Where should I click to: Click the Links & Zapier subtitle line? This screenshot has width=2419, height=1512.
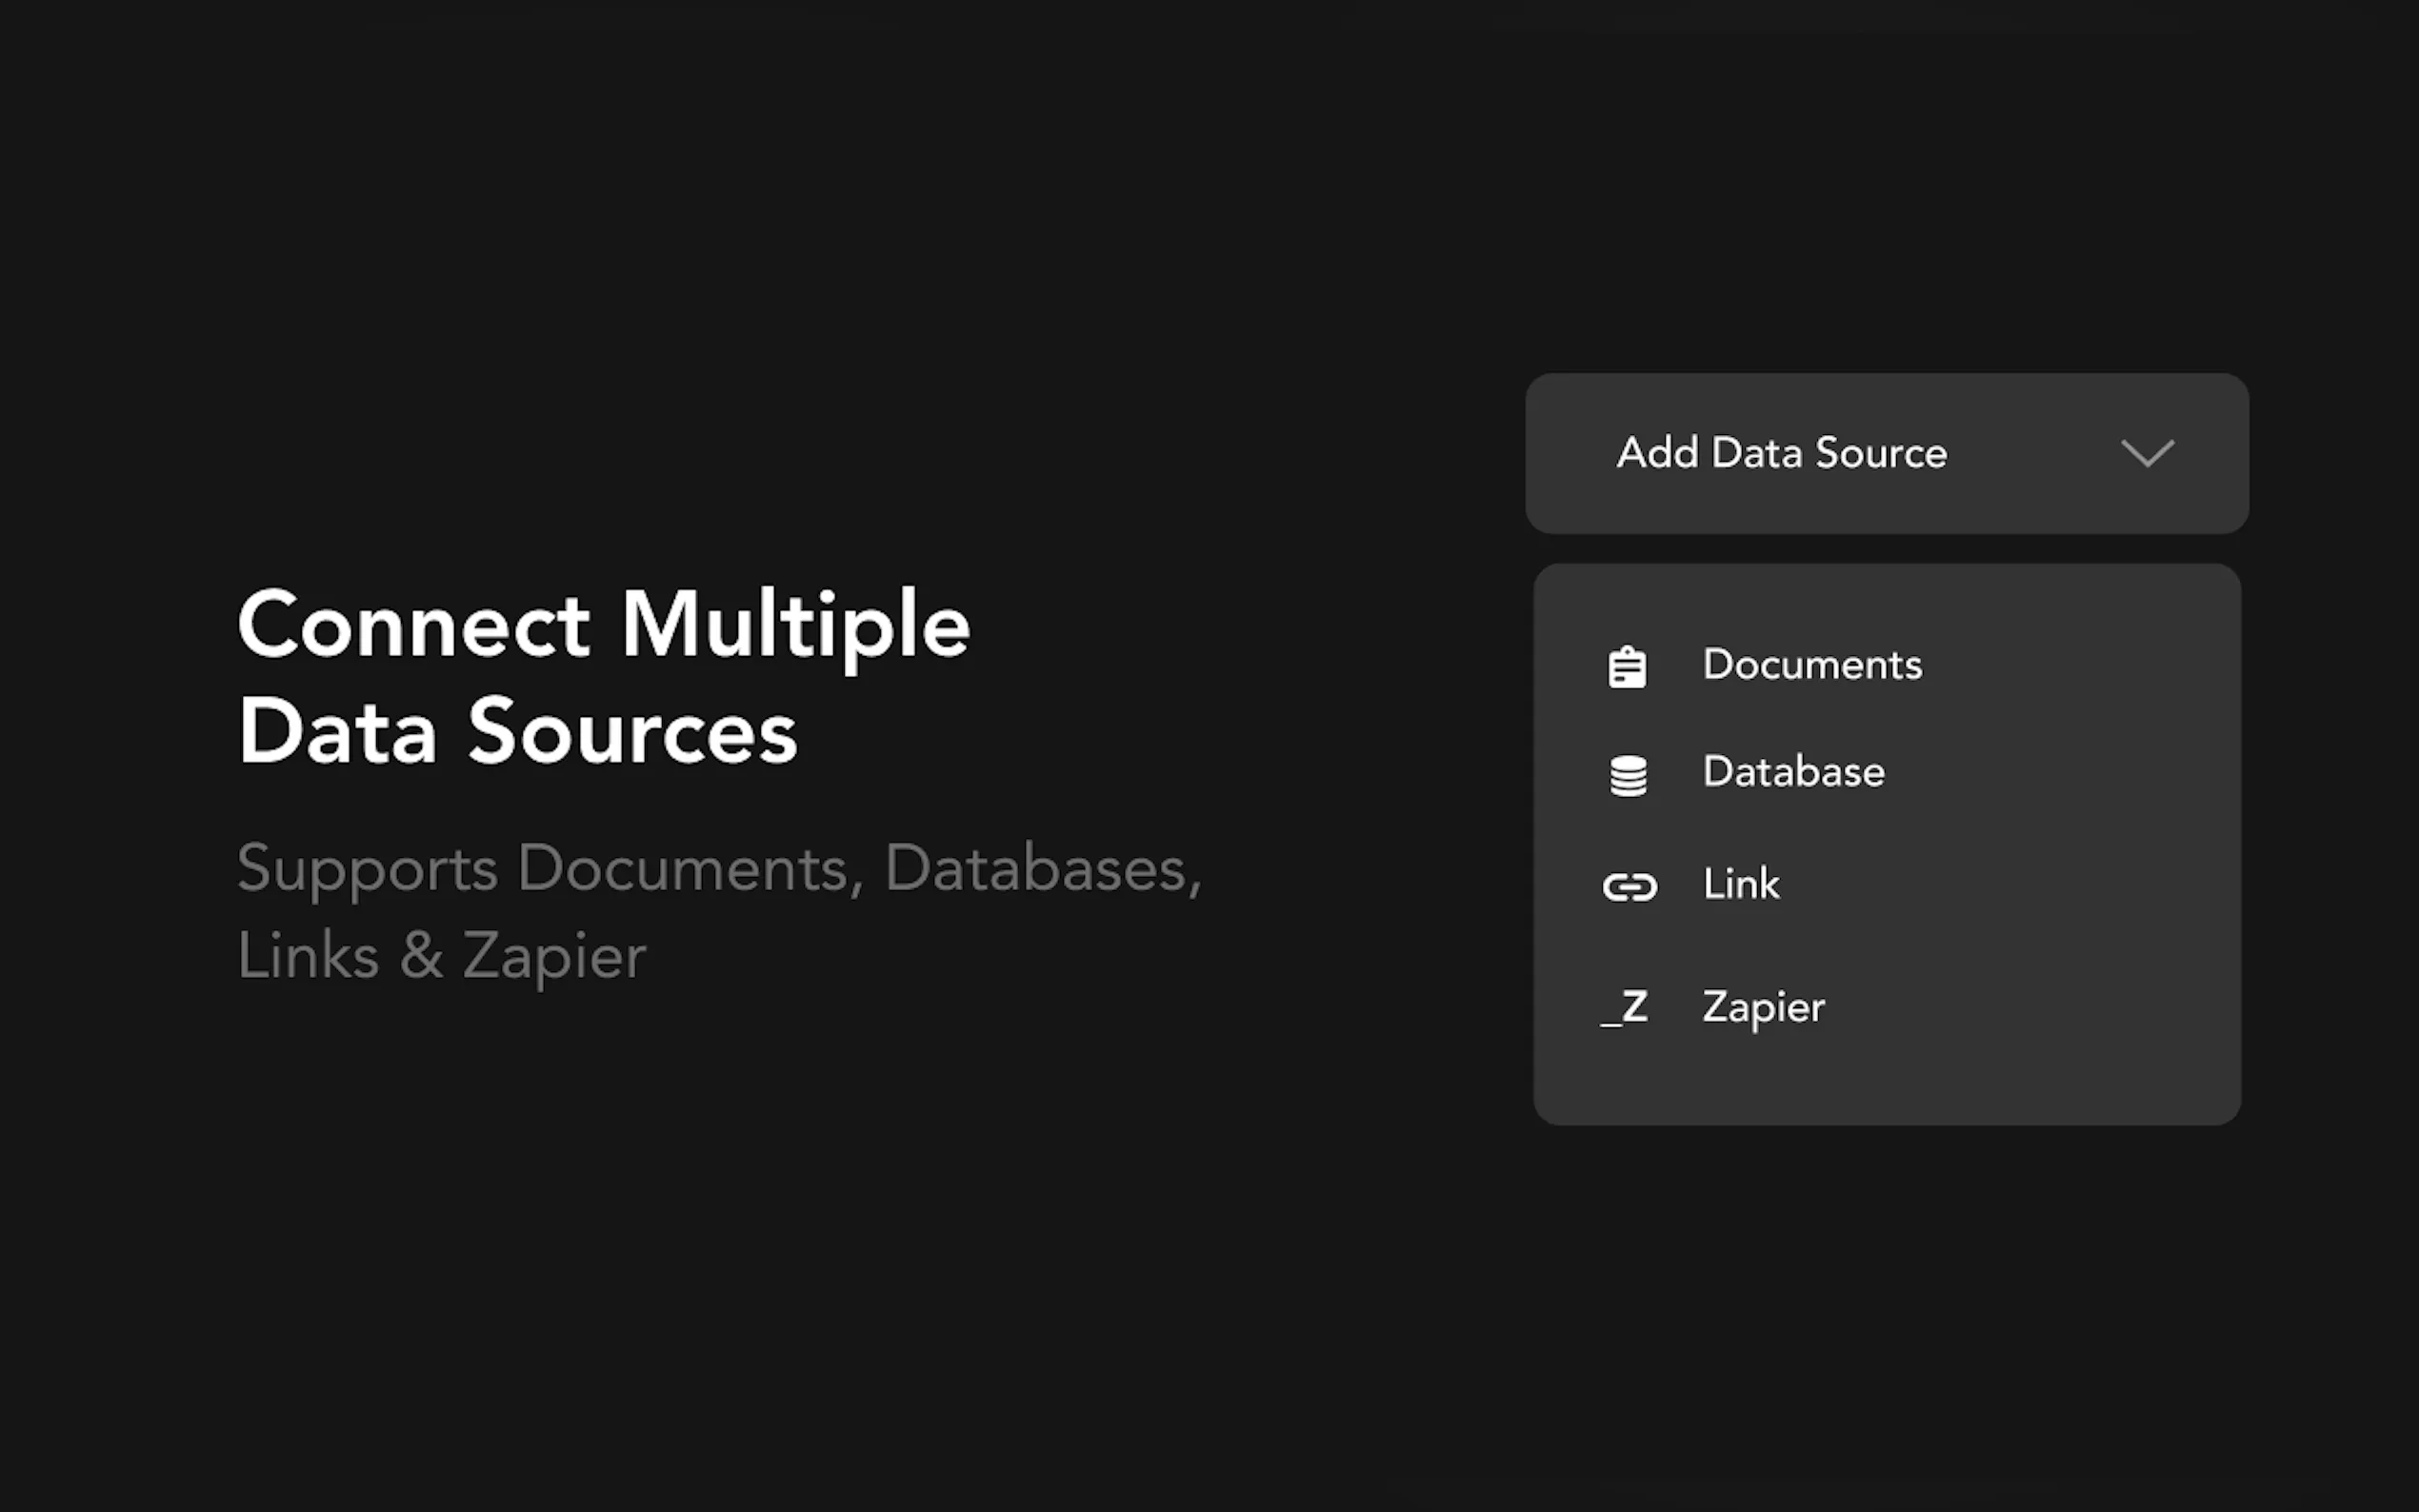[x=441, y=955]
